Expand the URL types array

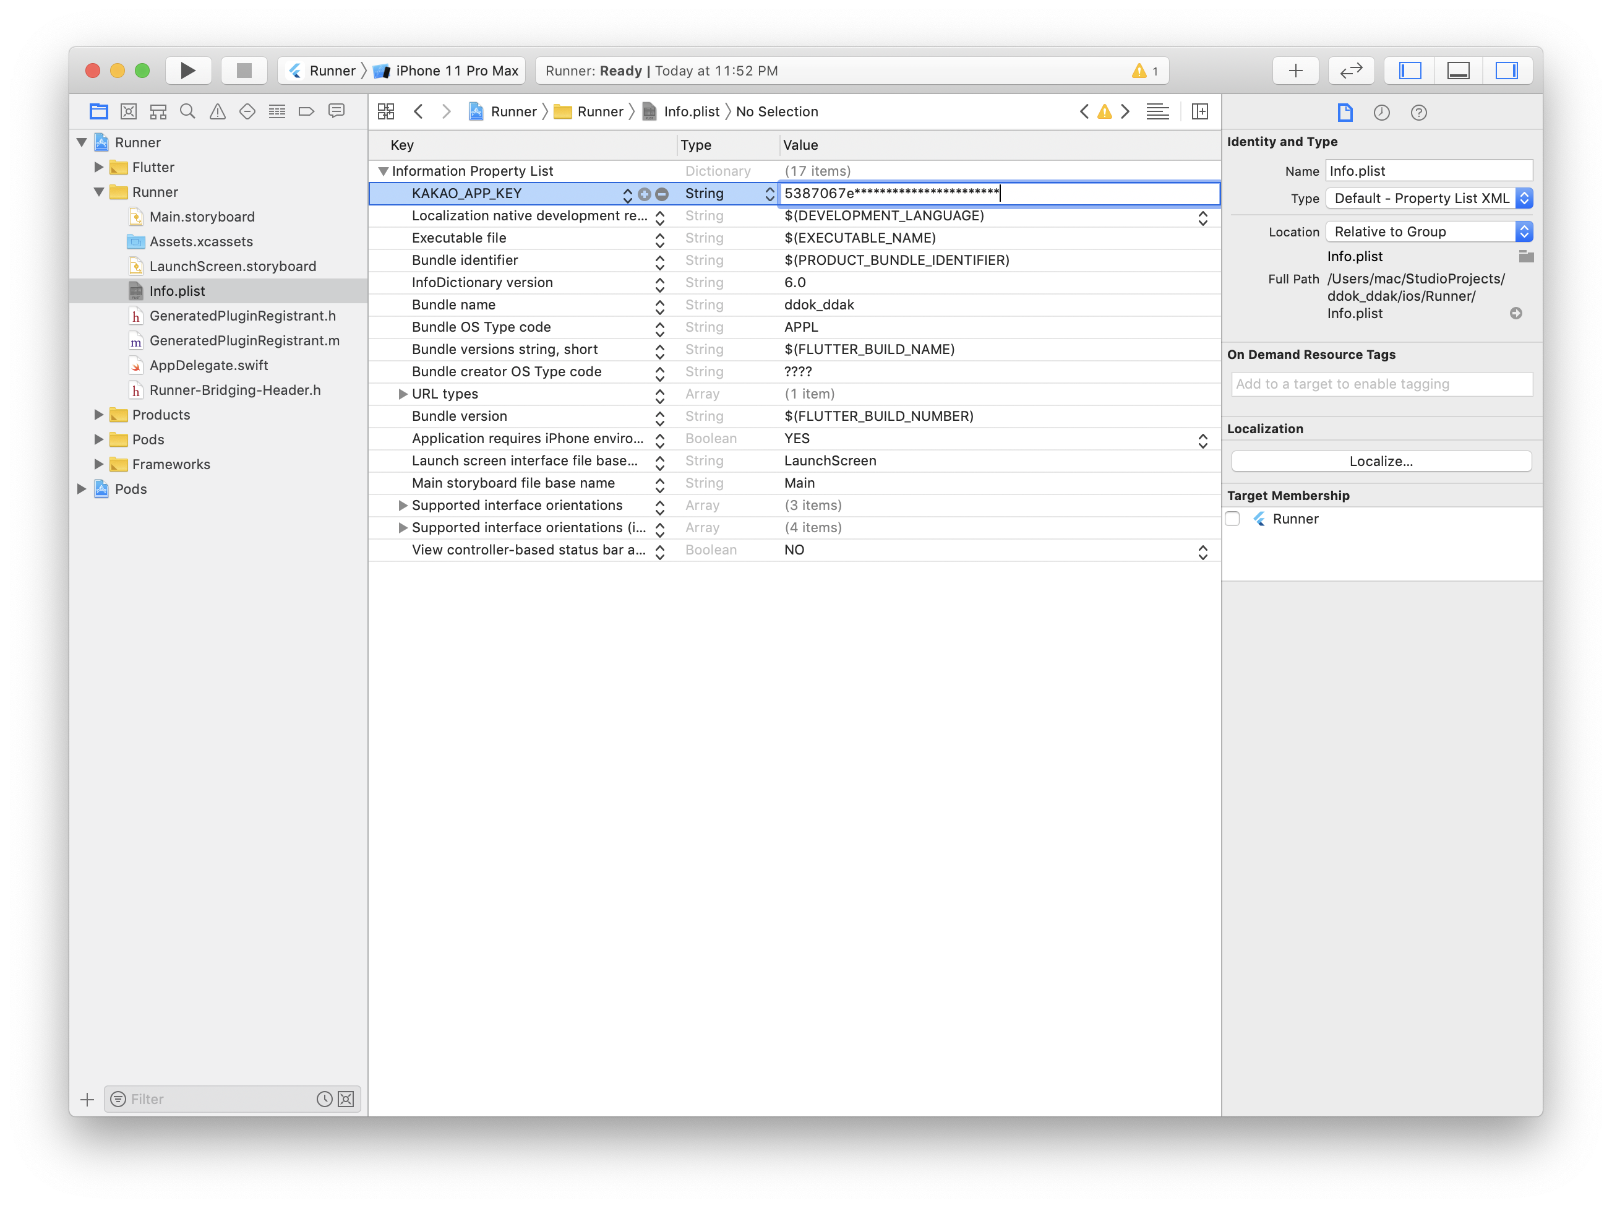402,394
